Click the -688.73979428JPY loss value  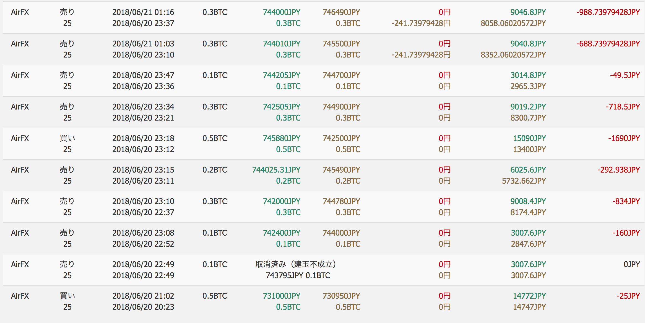[x=608, y=44]
